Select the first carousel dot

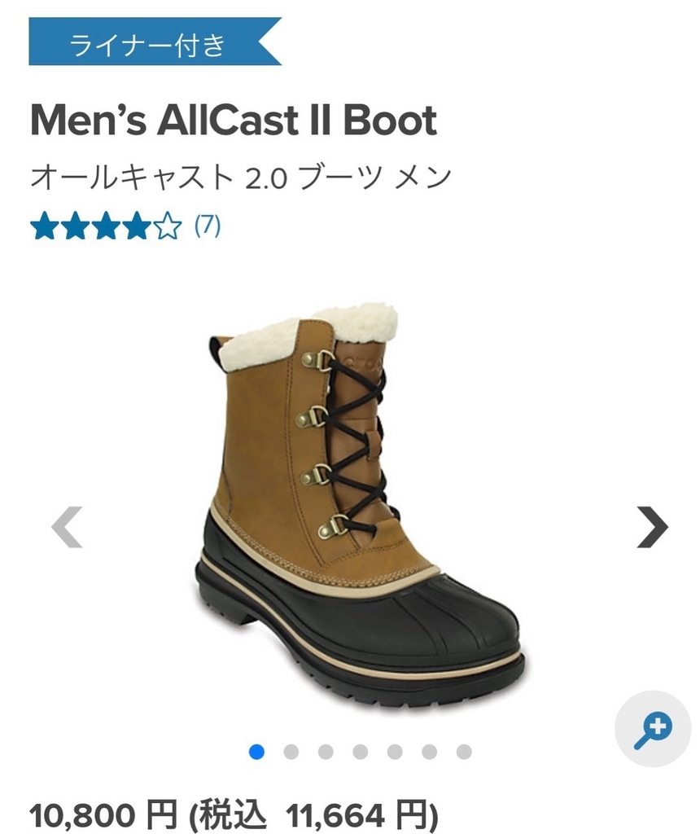(x=256, y=752)
